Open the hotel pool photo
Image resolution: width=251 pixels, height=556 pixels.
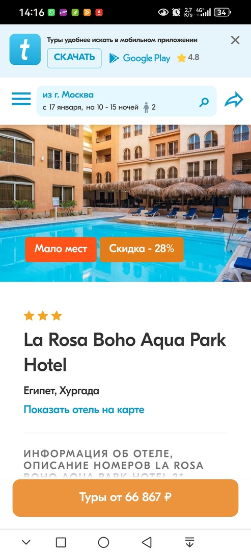point(125,203)
